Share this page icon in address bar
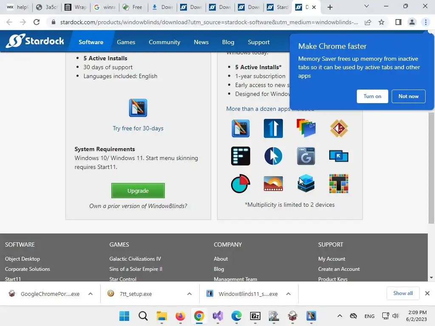The image size is (435, 326). pos(368,22)
